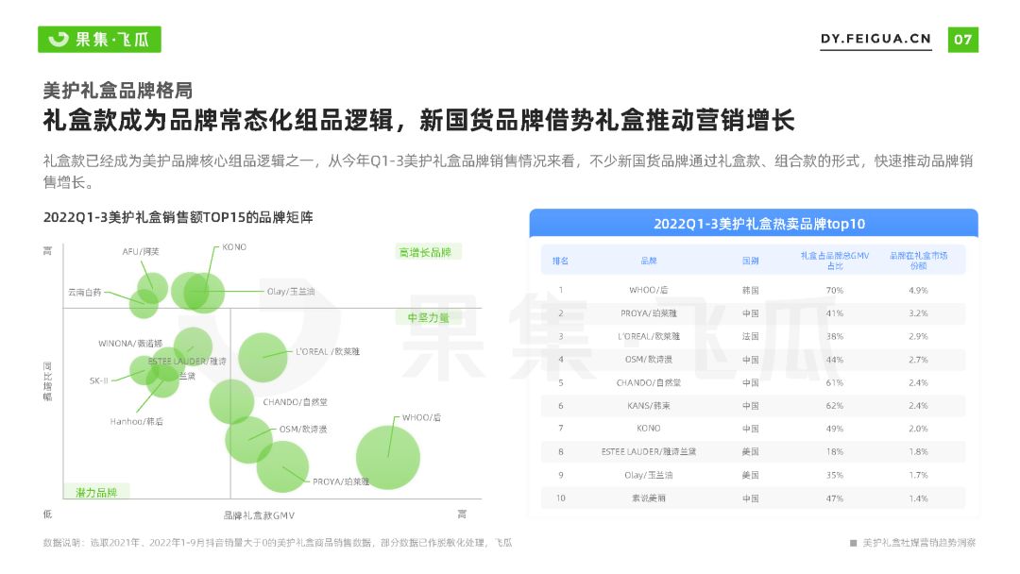1020x574 pixels.
Task: Select the 61% cell in the CHANDO row
Action: 835,383
